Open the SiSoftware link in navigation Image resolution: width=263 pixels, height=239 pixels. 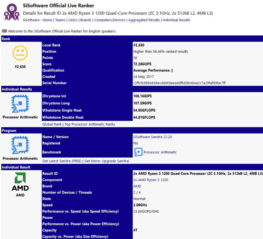point(31,20)
